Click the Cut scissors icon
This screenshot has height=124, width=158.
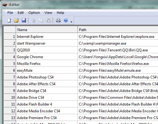[34, 21]
